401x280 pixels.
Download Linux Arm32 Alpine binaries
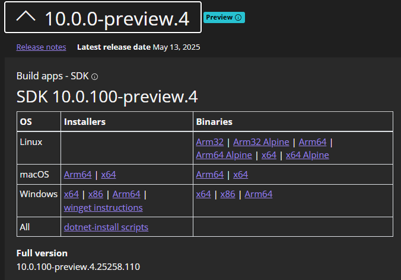tap(261, 142)
